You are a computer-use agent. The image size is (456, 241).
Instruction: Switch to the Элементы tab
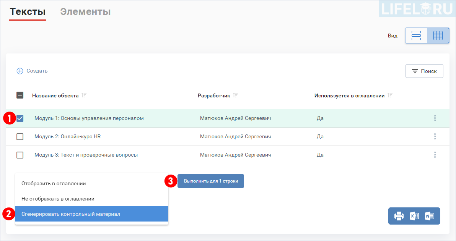(85, 11)
